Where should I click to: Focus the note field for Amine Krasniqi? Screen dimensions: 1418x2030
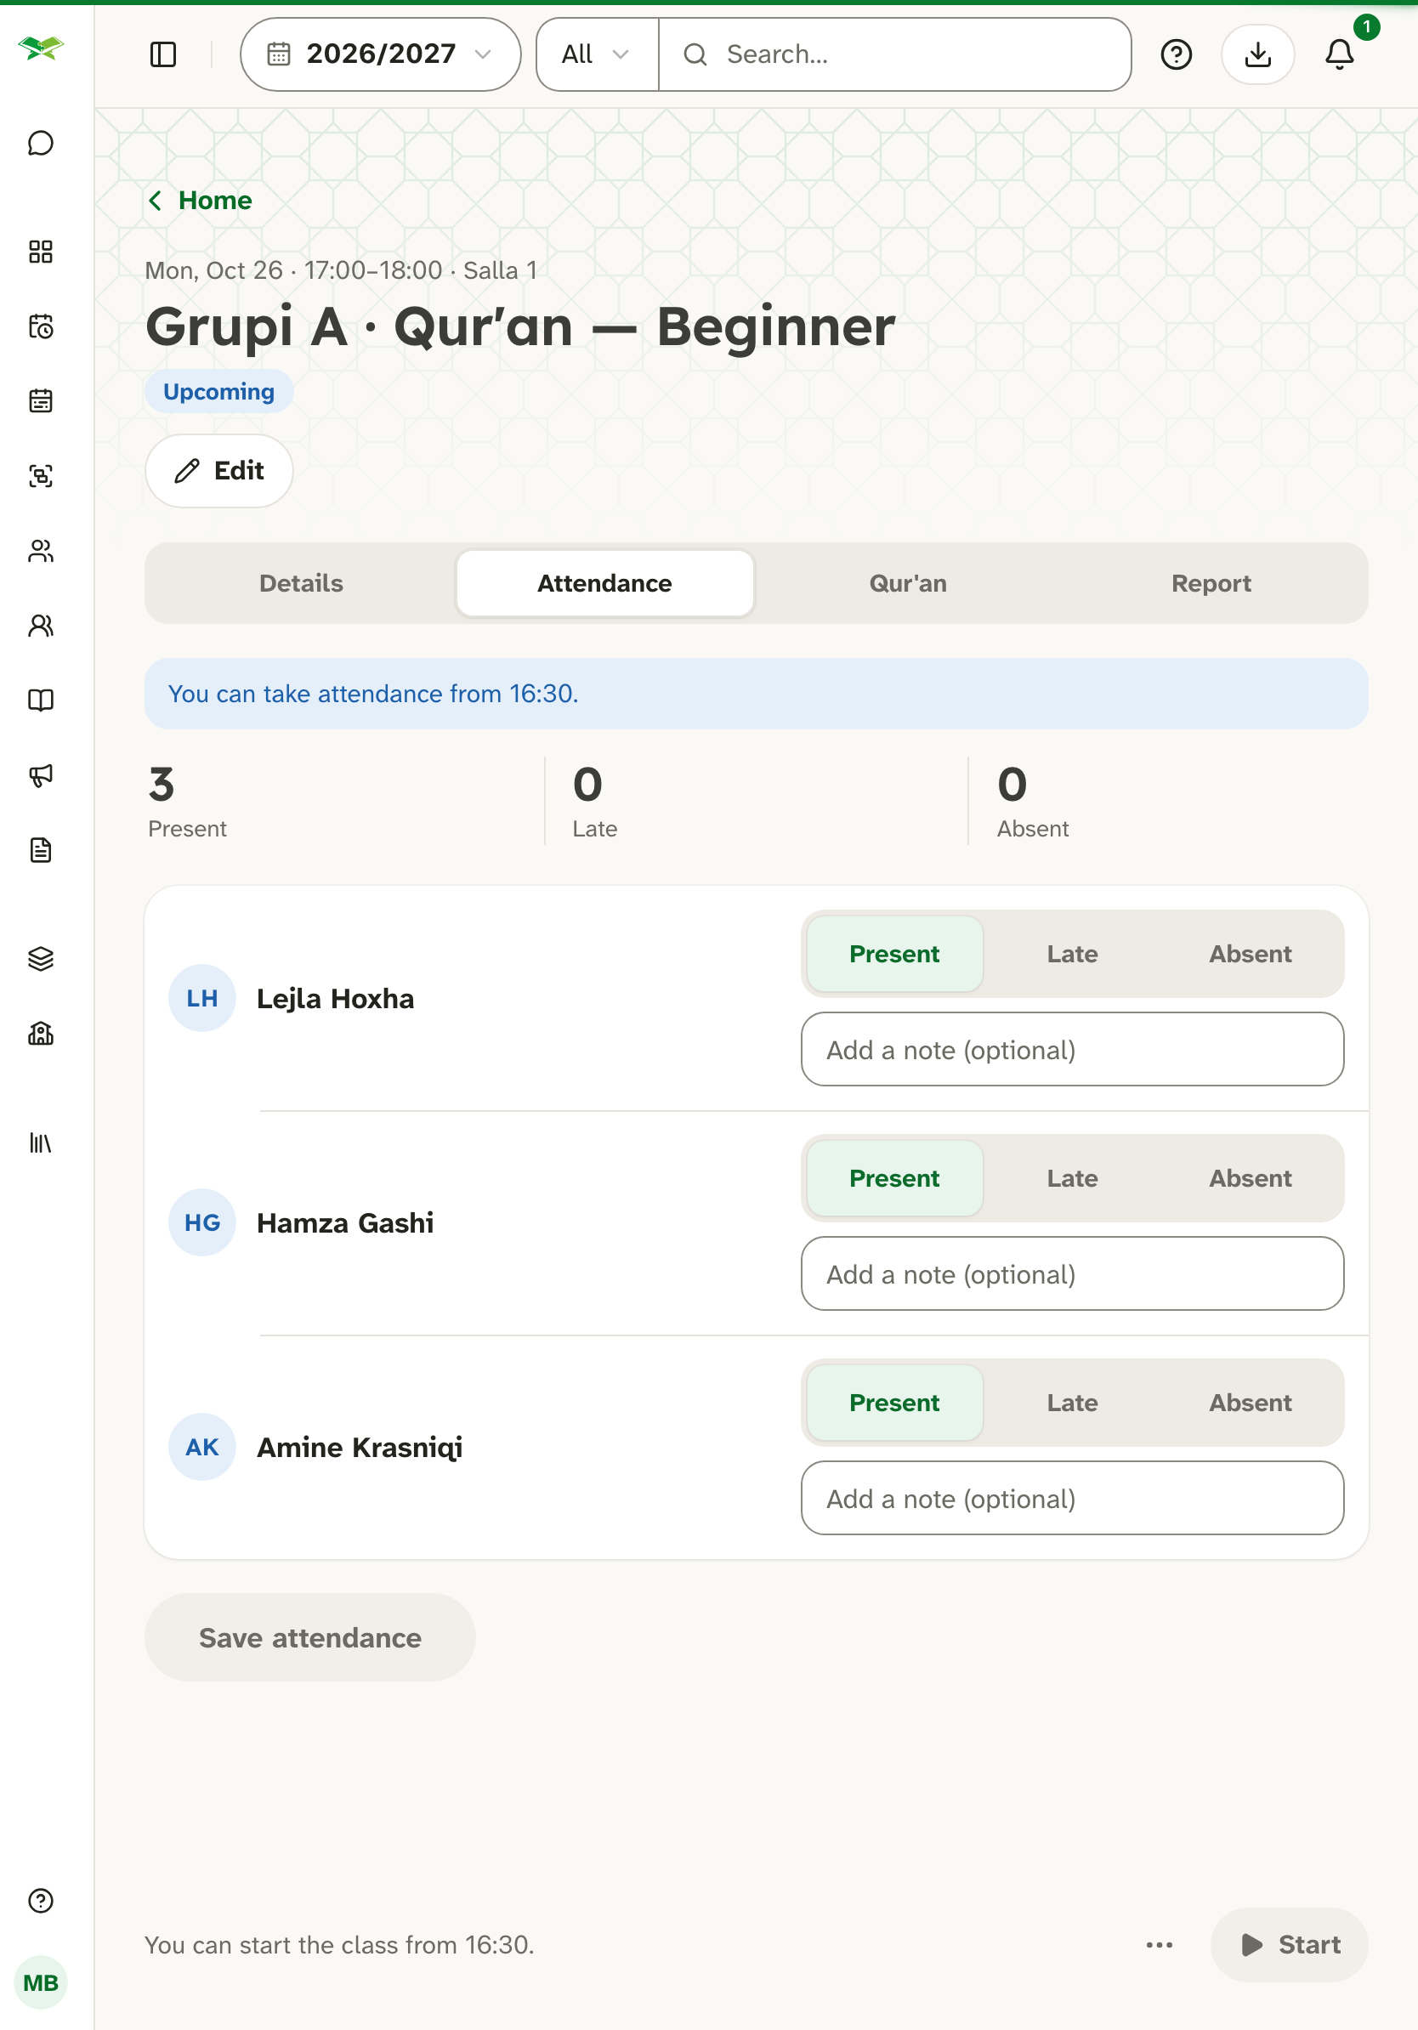click(x=1072, y=1499)
